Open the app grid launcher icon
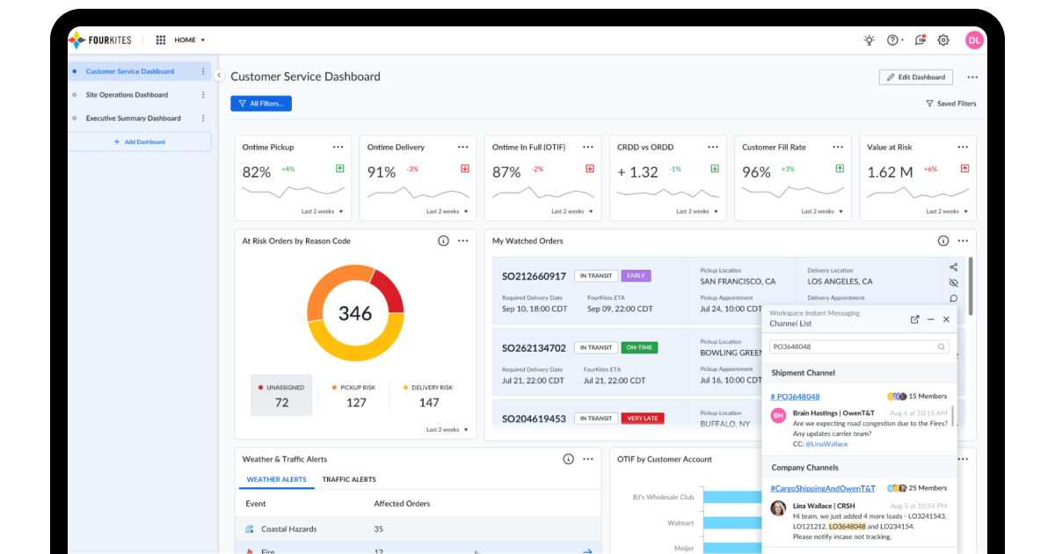 [x=161, y=40]
